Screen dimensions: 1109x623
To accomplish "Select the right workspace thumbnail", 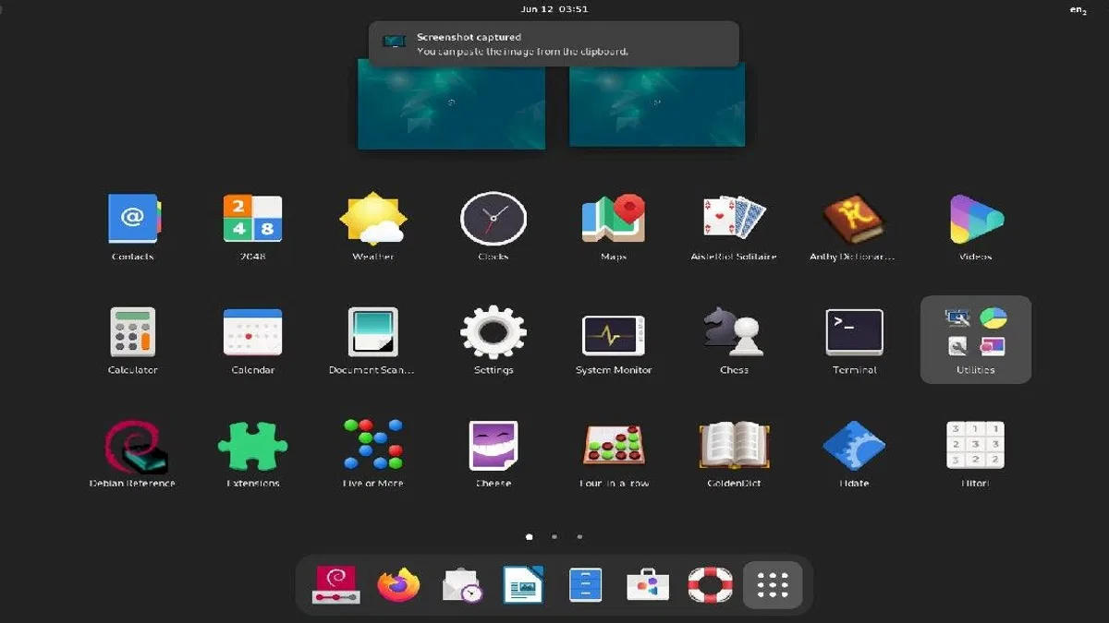I will coord(657,103).
